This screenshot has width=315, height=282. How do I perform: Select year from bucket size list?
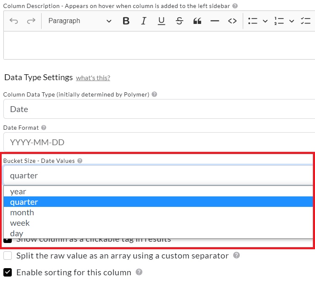(x=158, y=191)
